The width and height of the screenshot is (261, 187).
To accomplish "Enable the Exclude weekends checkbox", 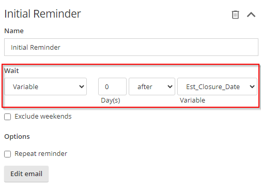I will pyautogui.click(x=8, y=117).
